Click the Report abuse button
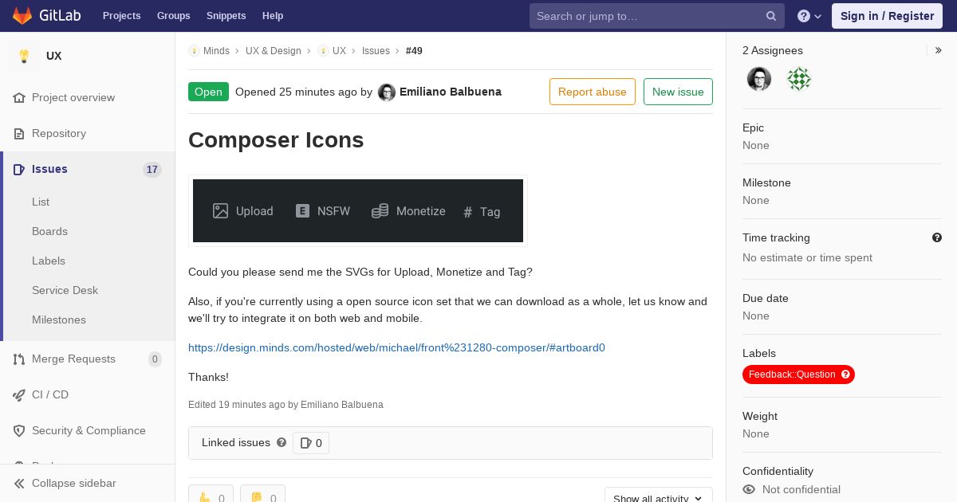 (x=593, y=92)
